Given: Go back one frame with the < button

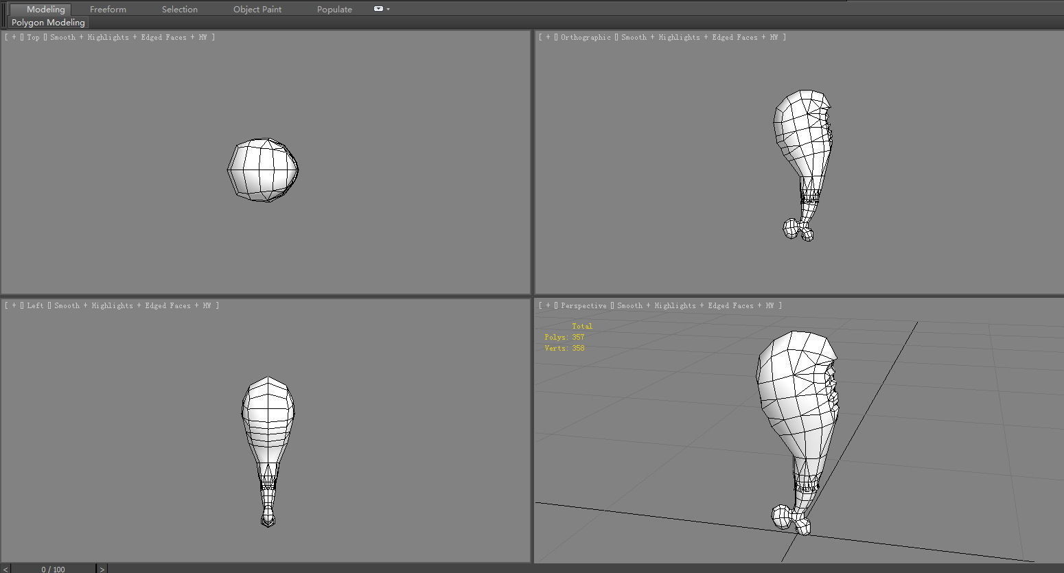Looking at the screenshot, I should click(x=5, y=568).
